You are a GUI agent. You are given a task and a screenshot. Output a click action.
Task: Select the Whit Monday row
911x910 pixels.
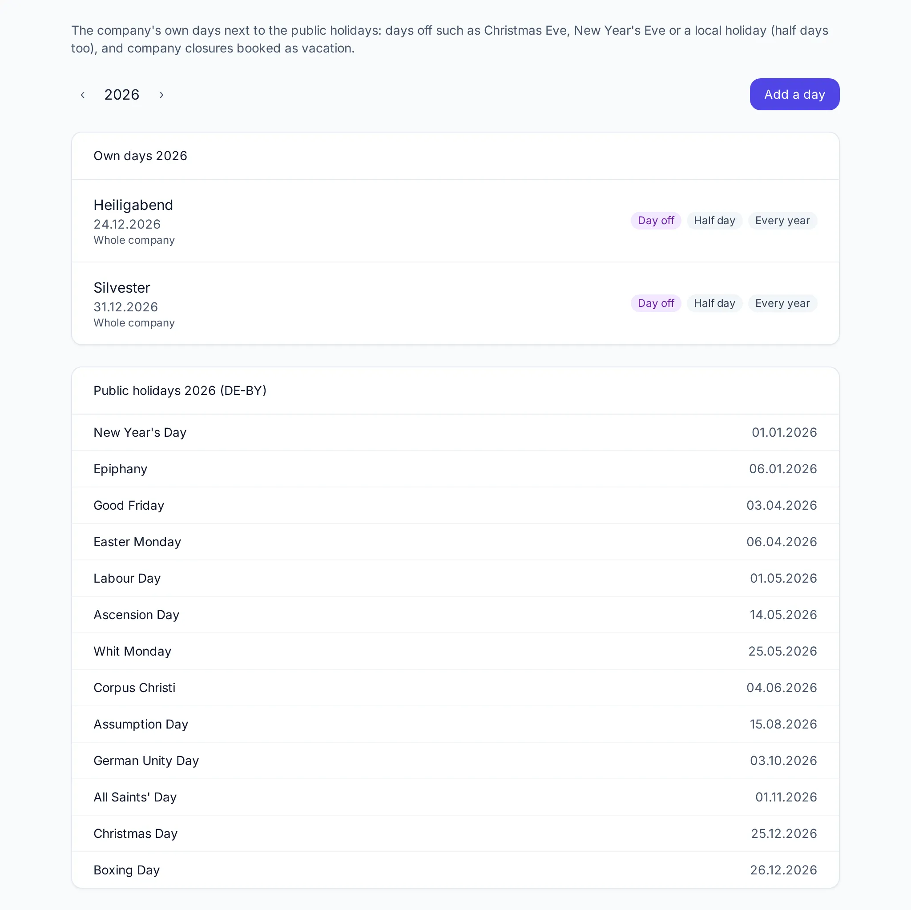pos(455,651)
